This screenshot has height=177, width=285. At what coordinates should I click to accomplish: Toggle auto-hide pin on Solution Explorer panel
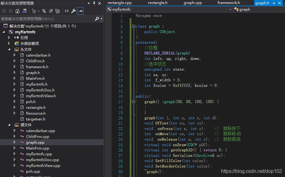click(x=94, y=3)
